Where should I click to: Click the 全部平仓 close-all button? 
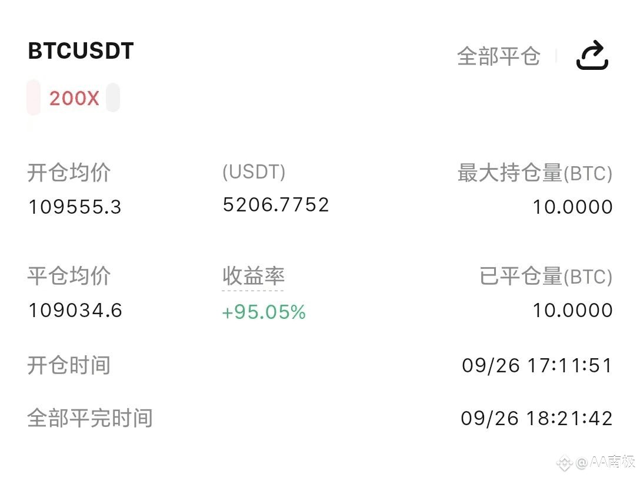(x=499, y=56)
